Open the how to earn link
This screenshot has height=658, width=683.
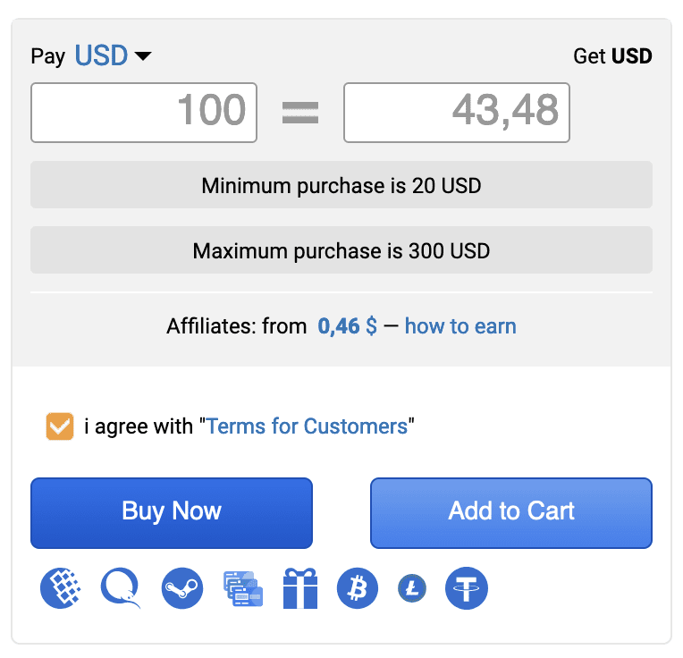(460, 326)
